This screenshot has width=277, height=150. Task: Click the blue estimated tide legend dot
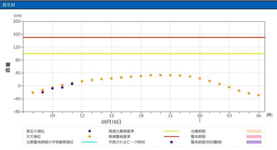(x=90, y=131)
